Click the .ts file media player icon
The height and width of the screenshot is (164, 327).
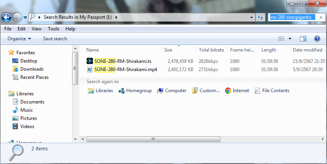tap(90, 61)
